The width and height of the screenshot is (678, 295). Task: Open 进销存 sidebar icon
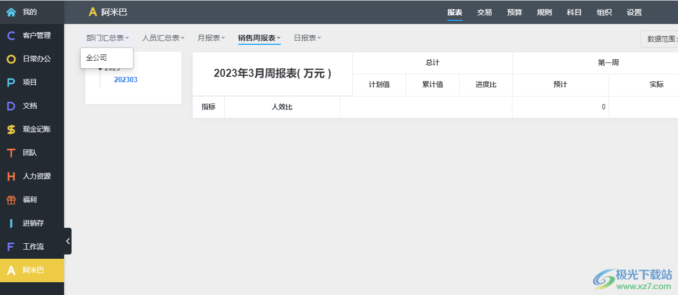click(x=11, y=223)
